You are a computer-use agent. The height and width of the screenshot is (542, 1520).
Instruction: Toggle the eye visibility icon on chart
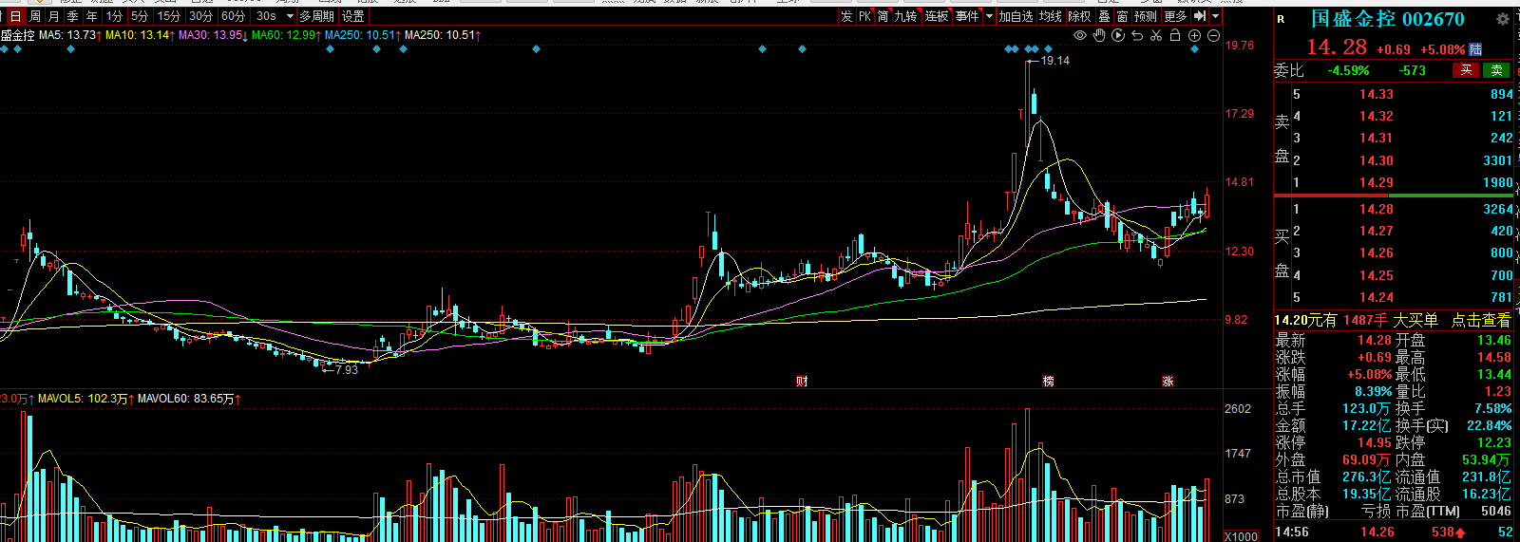[x=1080, y=35]
